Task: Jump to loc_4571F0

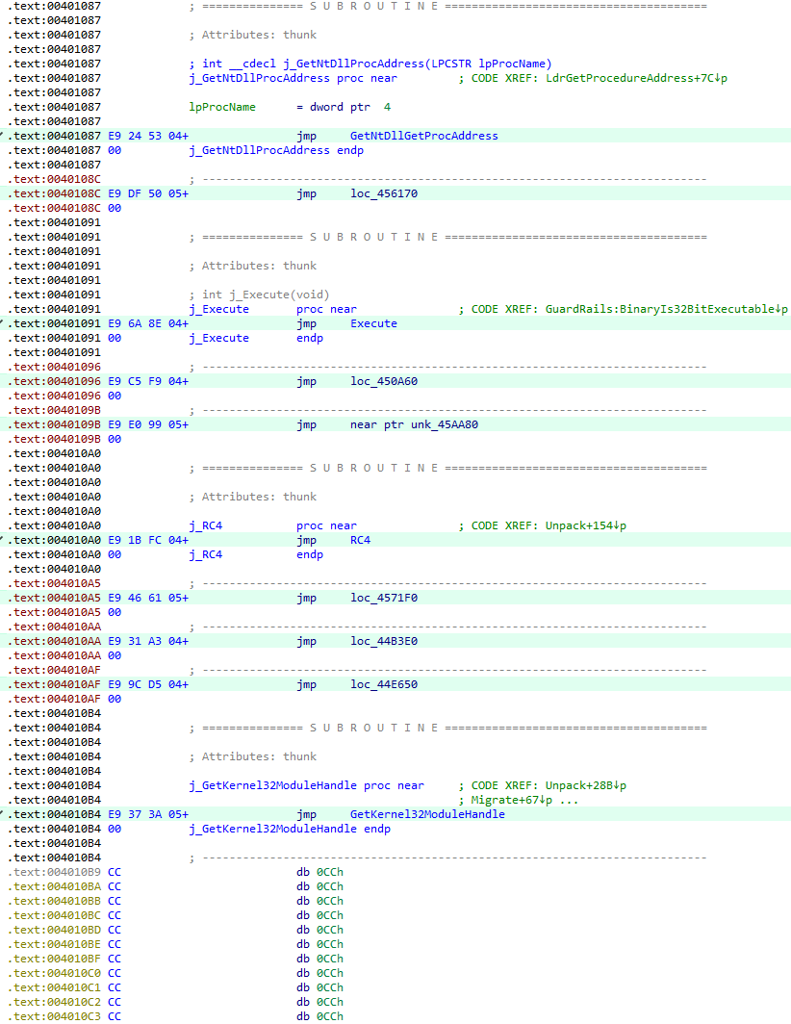Action: pyautogui.click(x=384, y=598)
